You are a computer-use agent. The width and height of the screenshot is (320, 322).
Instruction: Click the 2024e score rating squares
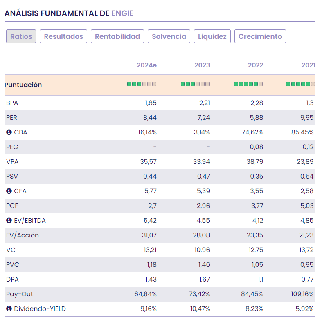(x=142, y=84)
